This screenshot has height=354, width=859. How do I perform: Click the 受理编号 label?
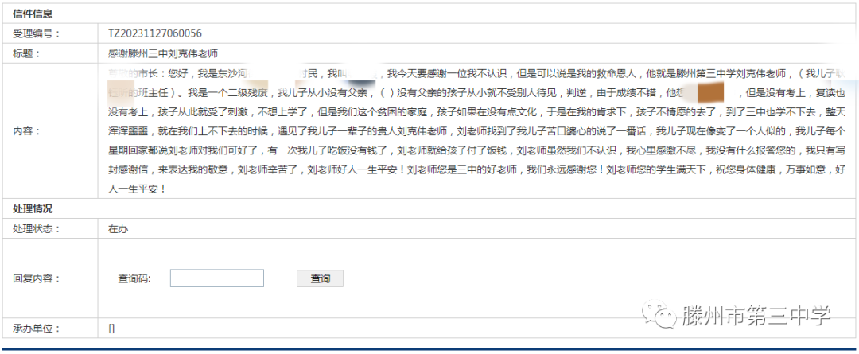pyautogui.click(x=36, y=33)
